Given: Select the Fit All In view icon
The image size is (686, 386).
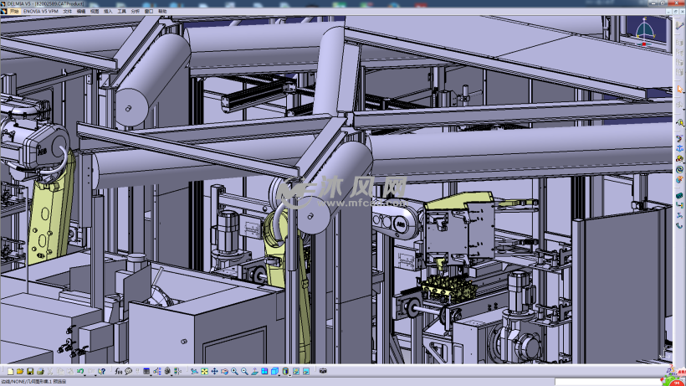Looking at the screenshot, I should click(204, 371).
